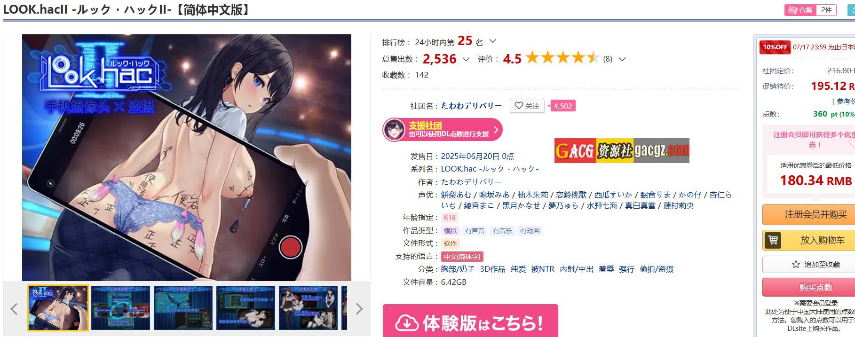Expand the total sales count chevron
The height and width of the screenshot is (337, 855).
(x=466, y=59)
